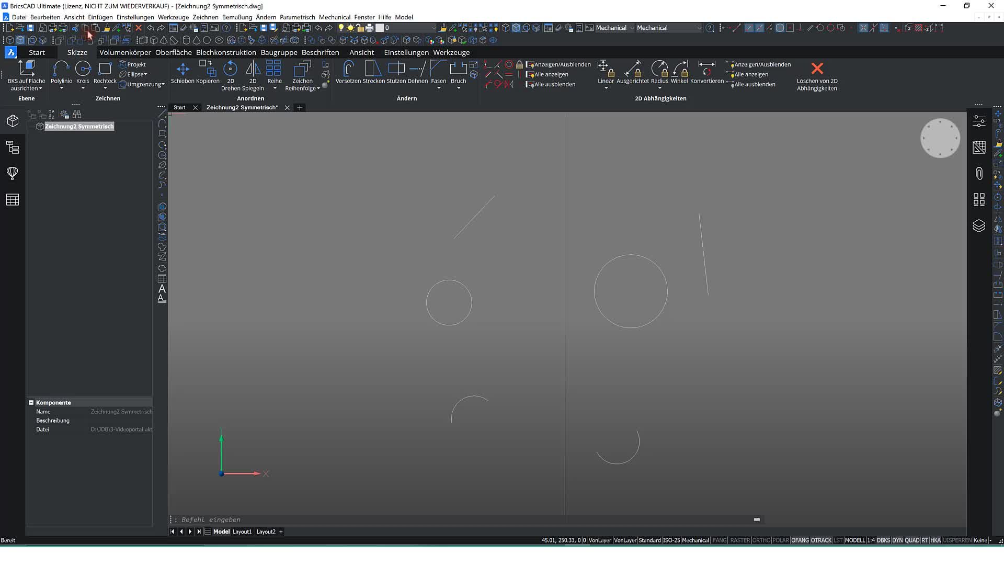Choose the 2D Spiegeln mirror tool

[253, 75]
